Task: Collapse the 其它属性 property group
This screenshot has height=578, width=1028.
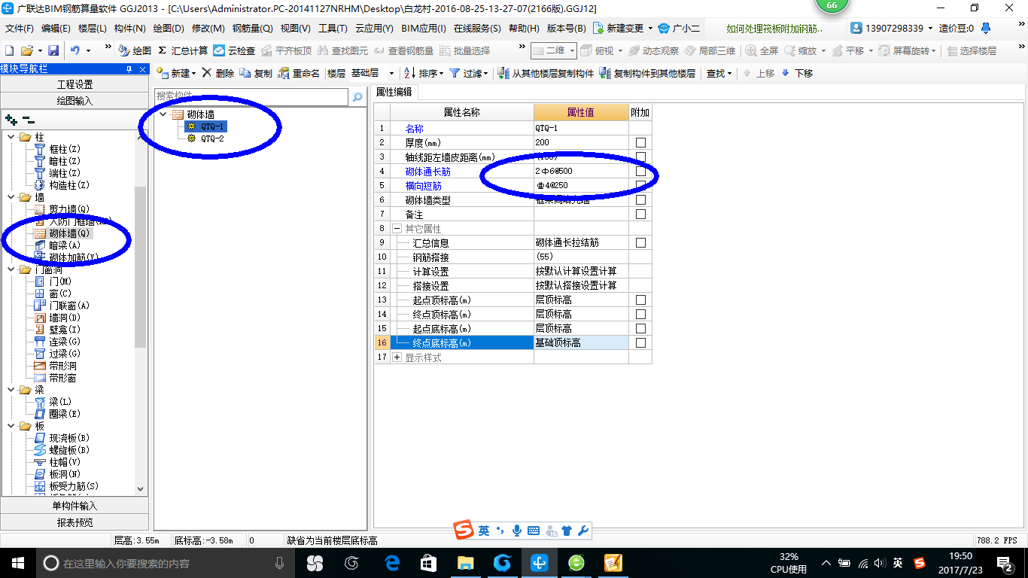Action: point(397,229)
